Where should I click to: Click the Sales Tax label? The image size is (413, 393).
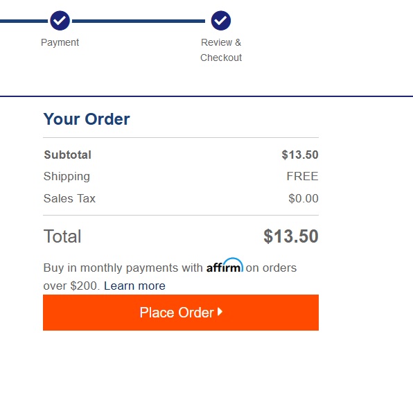click(x=69, y=198)
